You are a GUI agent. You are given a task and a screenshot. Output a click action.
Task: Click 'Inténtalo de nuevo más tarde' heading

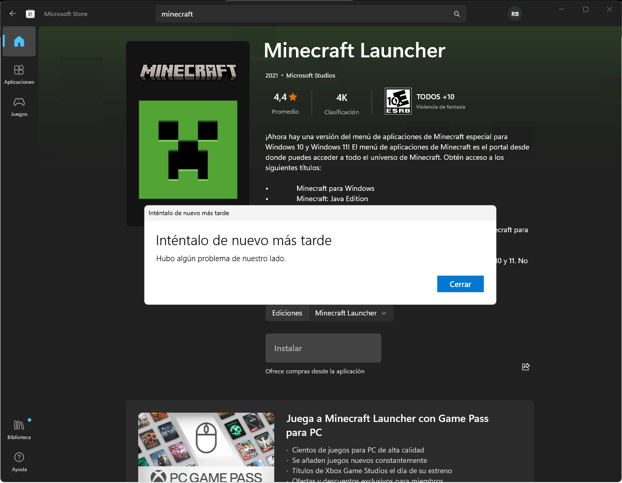(x=244, y=240)
